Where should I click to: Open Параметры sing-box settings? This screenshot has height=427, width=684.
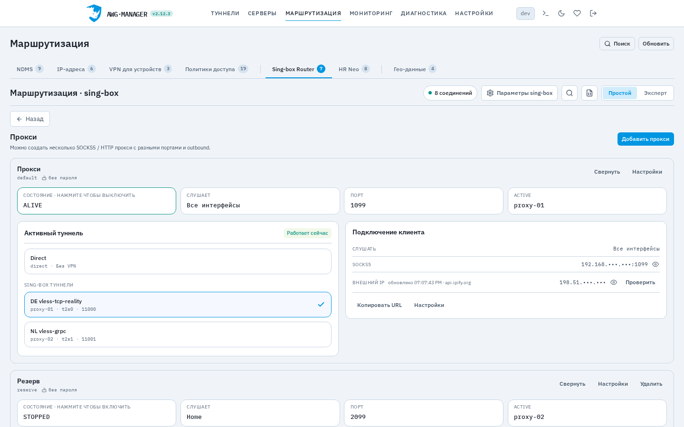pyautogui.click(x=519, y=93)
